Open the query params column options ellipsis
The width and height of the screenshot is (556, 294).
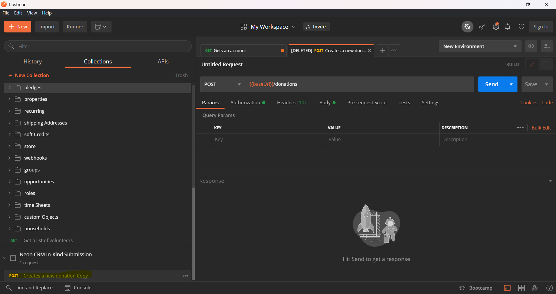click(520, 128)
